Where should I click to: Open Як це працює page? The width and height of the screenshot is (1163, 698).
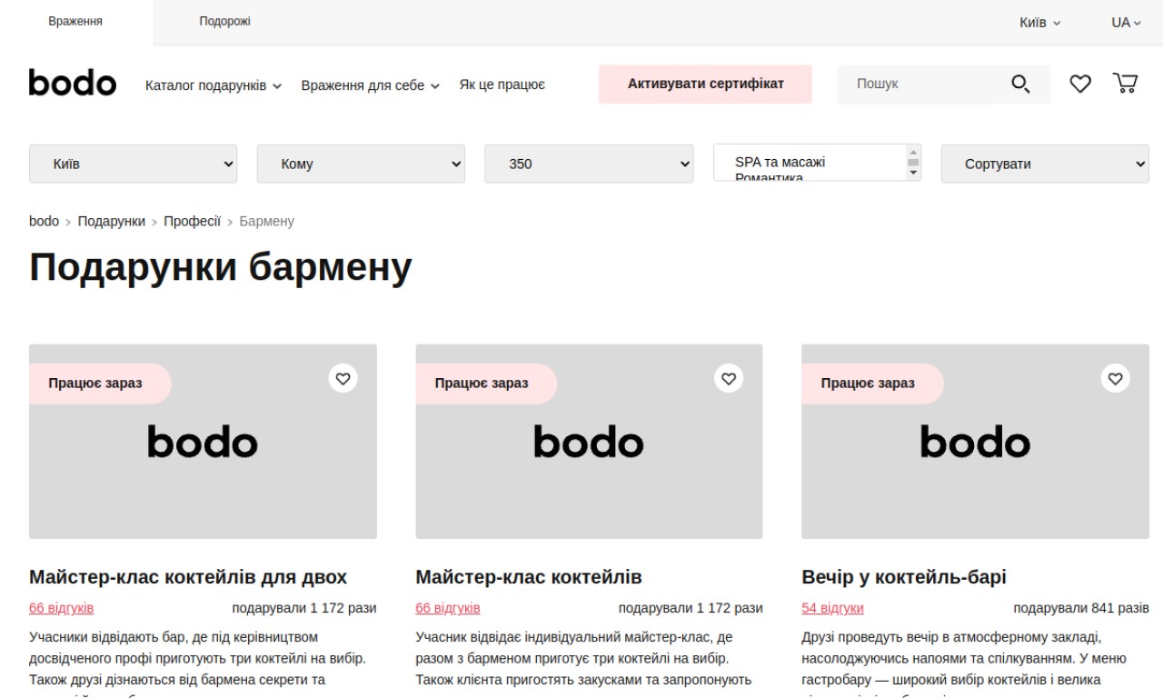[502, 85]
